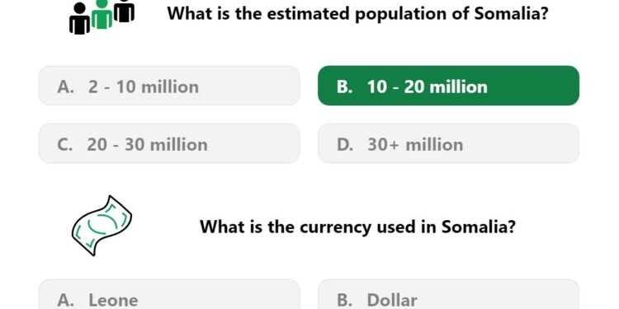The image size is (619, 309).
Task: Choose answer D. 30+ million
Action: [x=448, y=143]
